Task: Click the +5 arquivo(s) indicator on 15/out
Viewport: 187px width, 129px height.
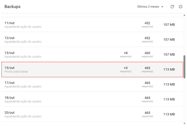Action: [x=126, y=69]
